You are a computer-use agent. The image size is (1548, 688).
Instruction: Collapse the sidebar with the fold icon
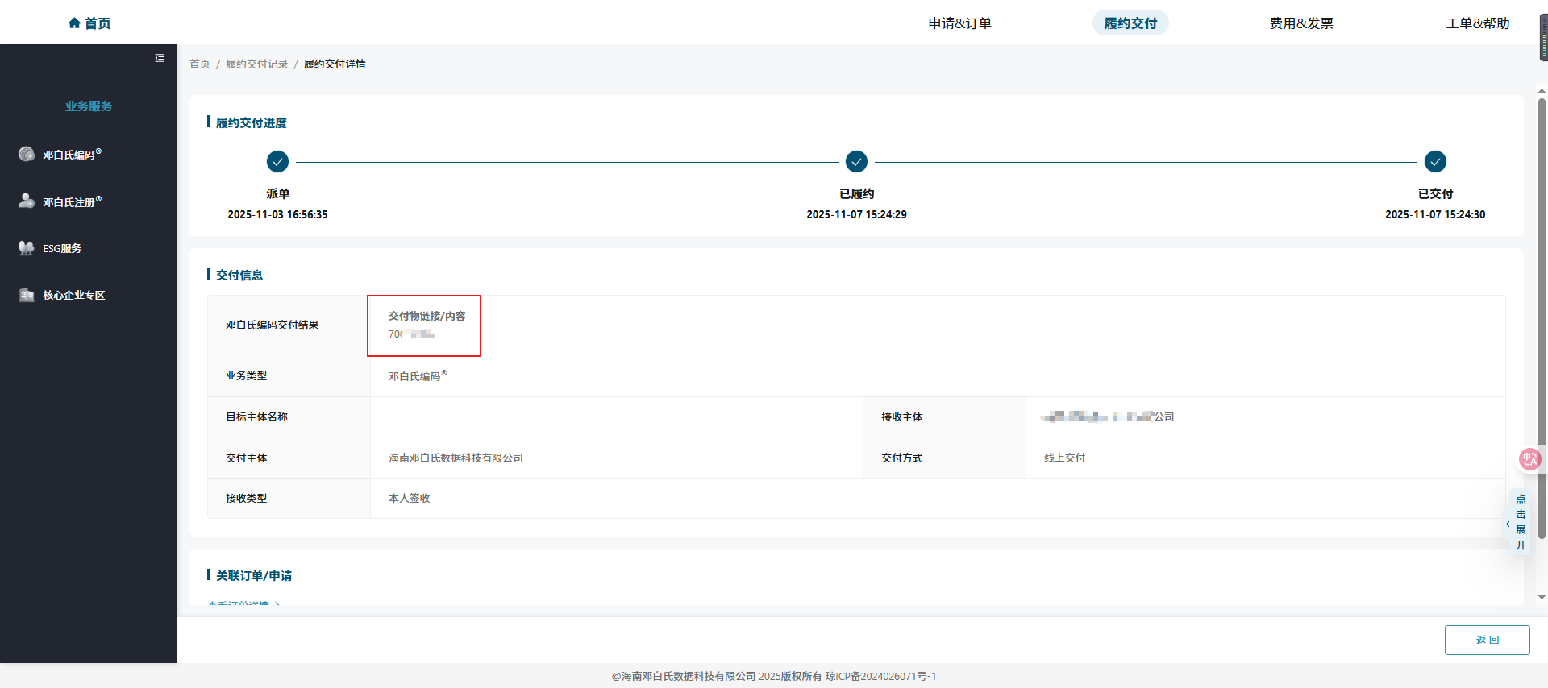160,58
